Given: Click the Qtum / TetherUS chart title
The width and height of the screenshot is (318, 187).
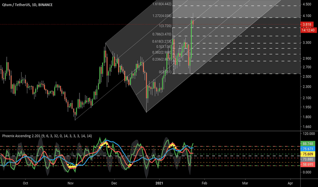Looking at the screenshot, I should 27,5.
